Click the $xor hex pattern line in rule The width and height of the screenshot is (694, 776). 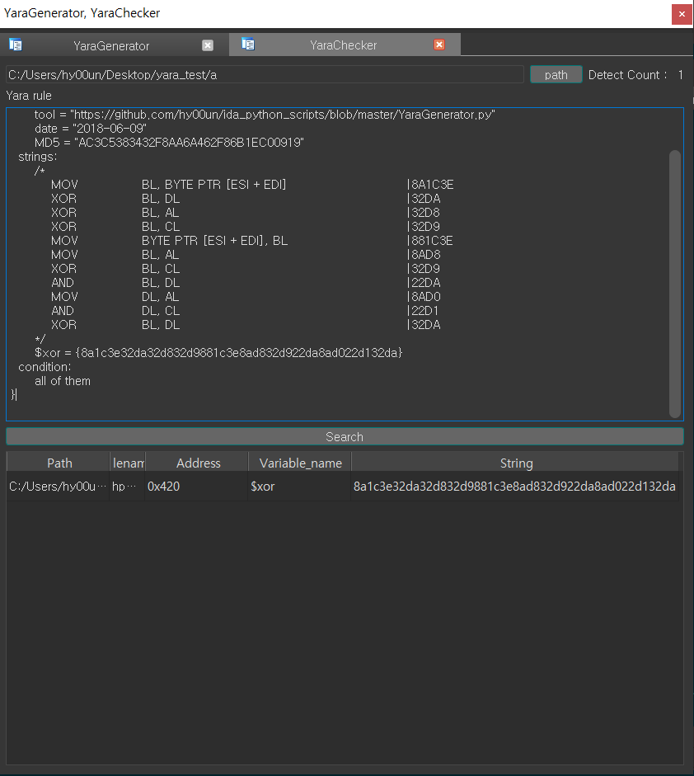218,353
